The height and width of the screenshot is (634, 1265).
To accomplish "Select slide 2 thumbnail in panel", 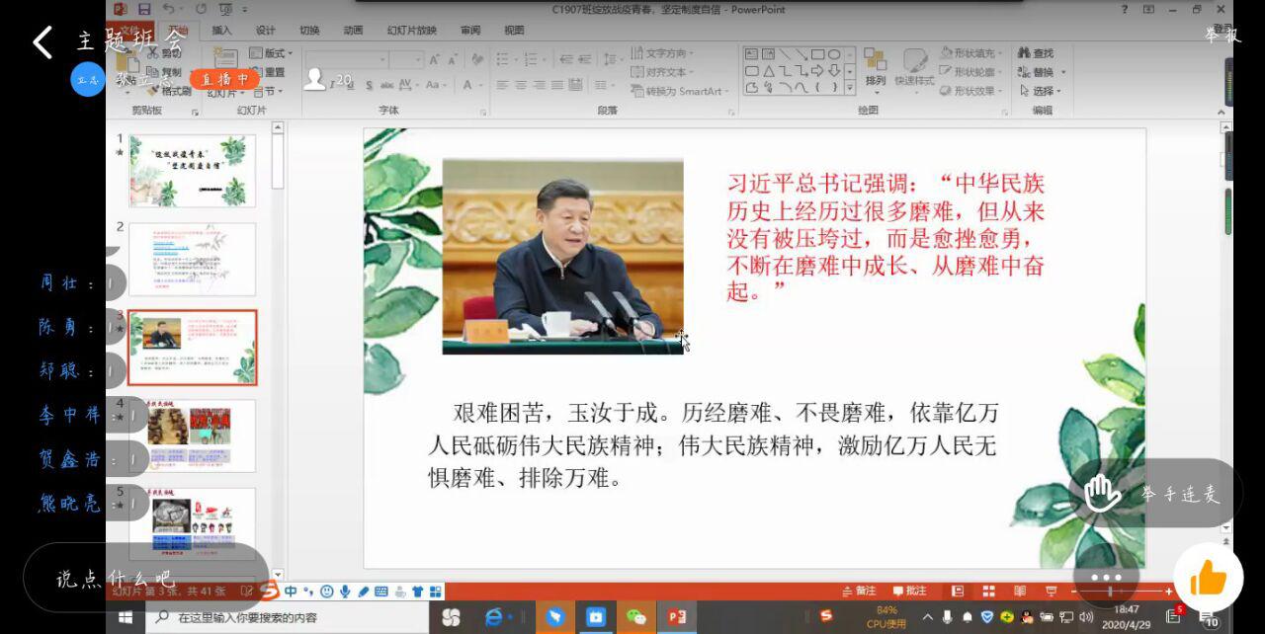I will tap(192, 259).
